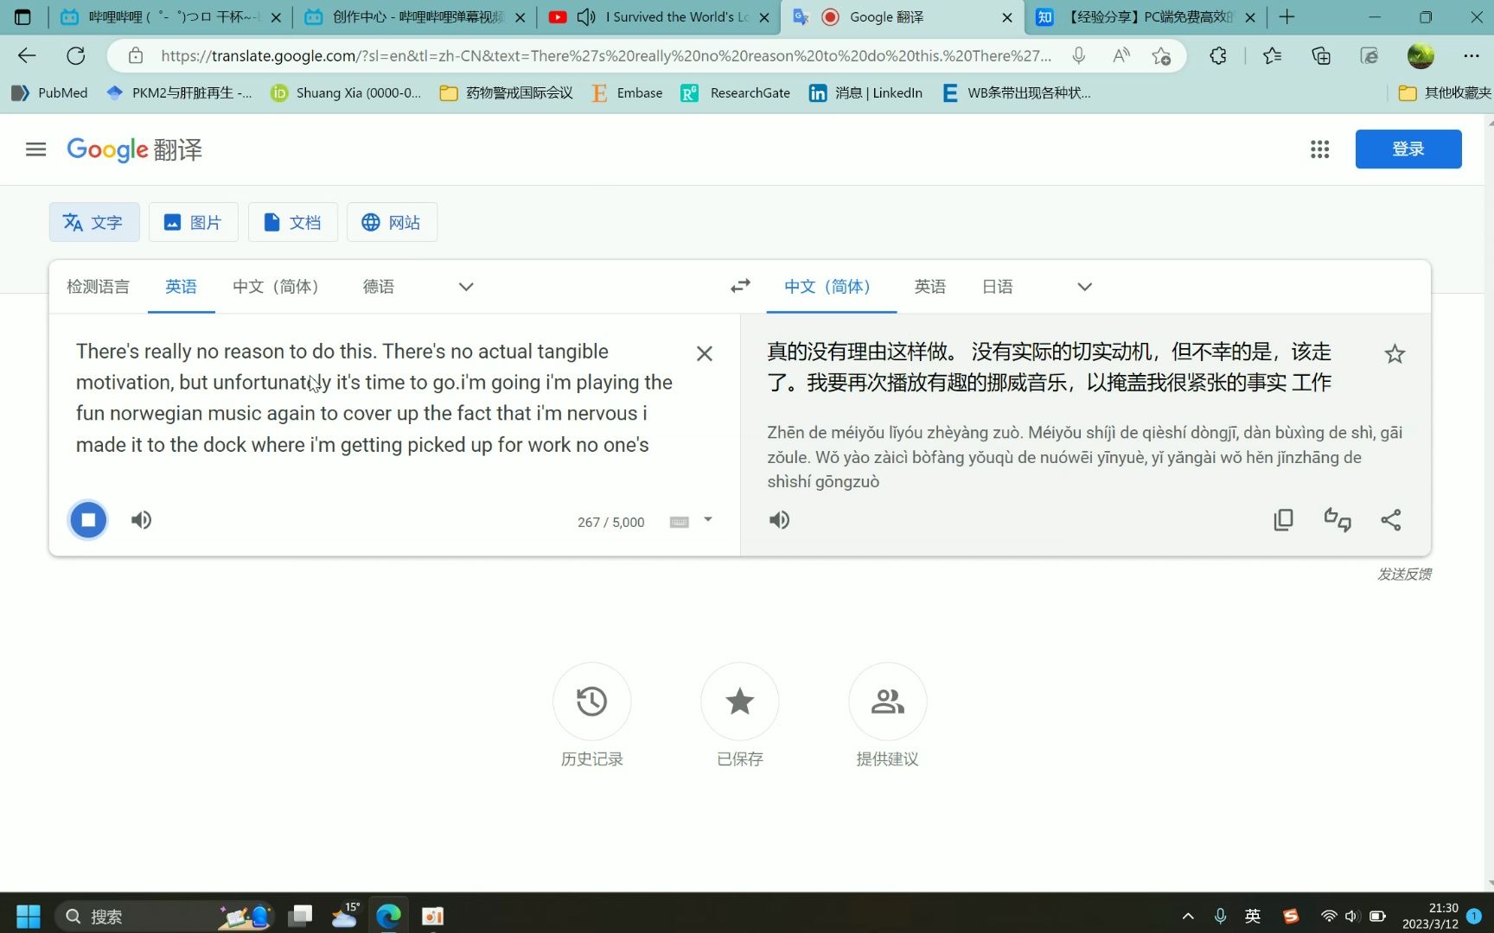Open Edge settings and more menu
The image size is (1494, 933).
pyautogui.click(x=1472, y=56)
